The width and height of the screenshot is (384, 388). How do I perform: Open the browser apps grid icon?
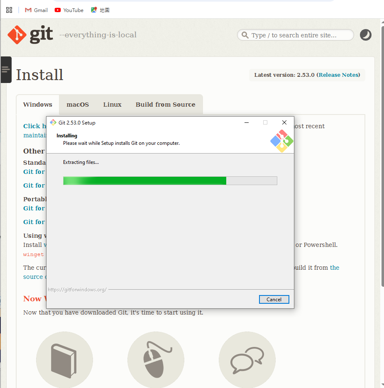coord(9,10)
